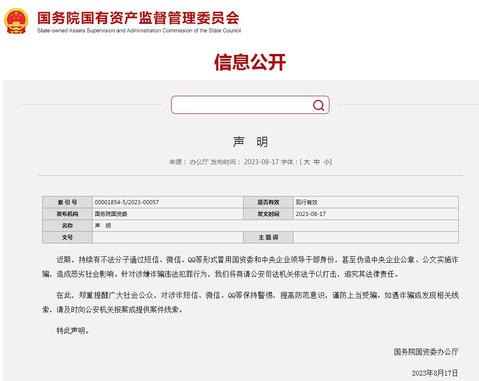This screenshot has width=479, height=381.
Task: Set font size to small (小)
Action: (327, 162)
